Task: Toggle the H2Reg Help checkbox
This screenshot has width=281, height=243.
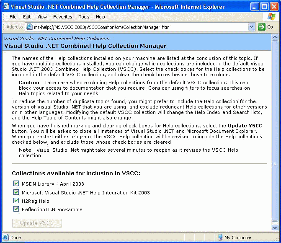Action: coord(16,201)
